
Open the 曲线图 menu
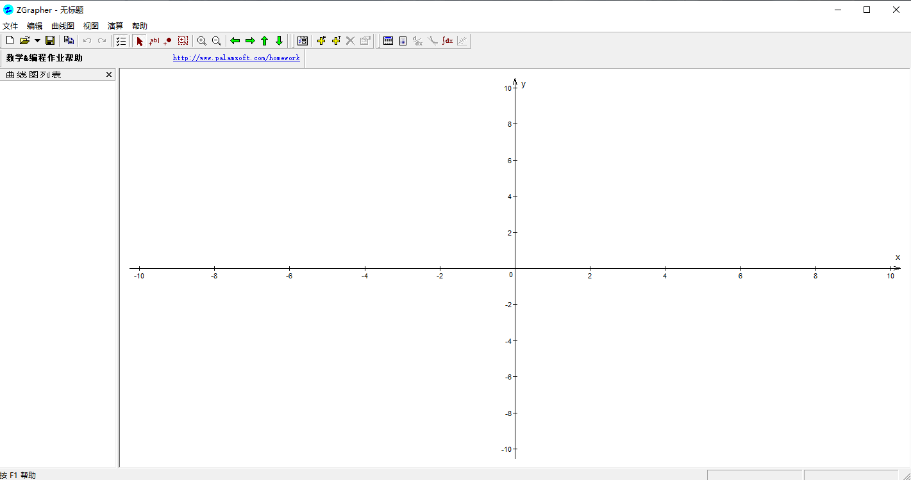pyautogui.click(x=63, y=26)
